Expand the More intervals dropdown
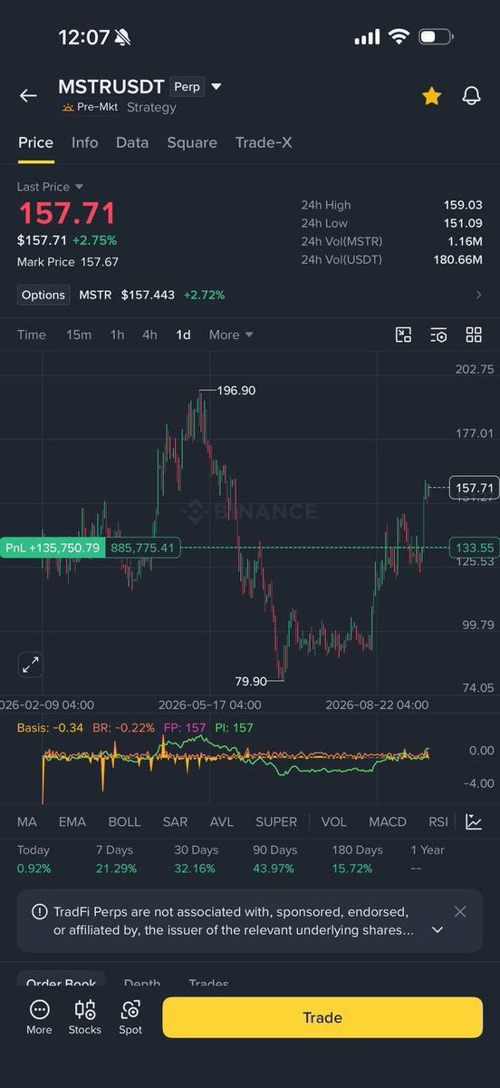 point(231,335)
